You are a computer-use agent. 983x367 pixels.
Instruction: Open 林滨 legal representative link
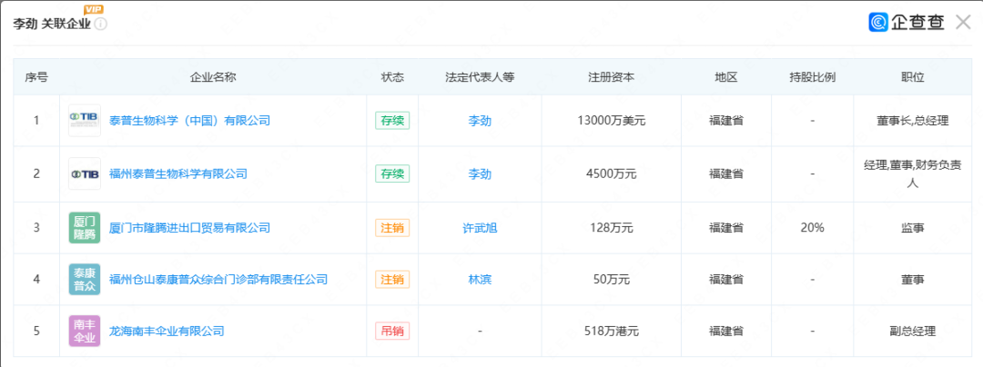click(480, 280)
